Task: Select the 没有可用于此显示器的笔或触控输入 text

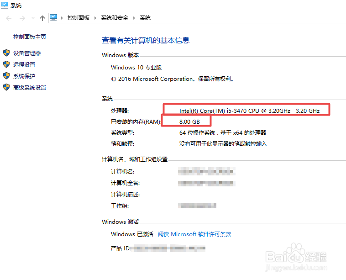Action: pyautogui.click(x=223, y=144)
